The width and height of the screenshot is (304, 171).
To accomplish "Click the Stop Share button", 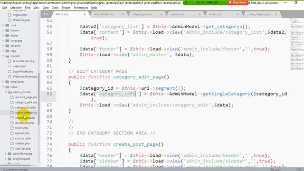I will (x=237, y=3).
